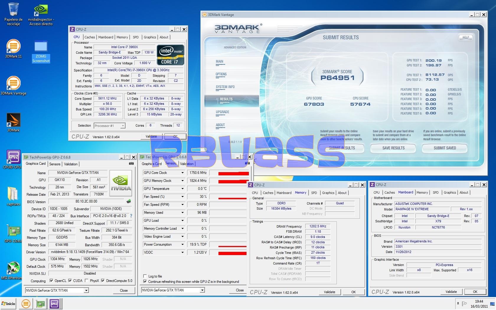Open SYSTEM INFO in 3DMark Vantage menu
496x310 pixels.
225,87
